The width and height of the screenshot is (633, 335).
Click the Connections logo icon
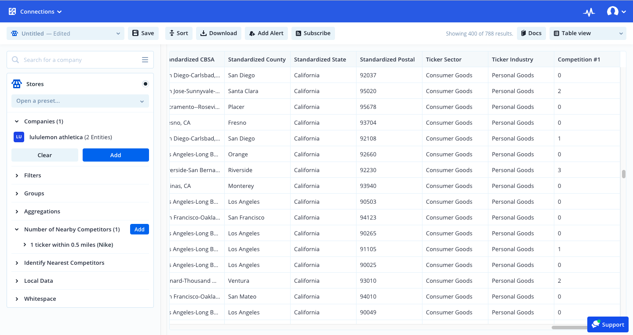tap(12, 11)
